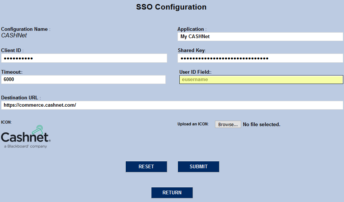
Task: Click the RESET button
Action: [146, 166]
